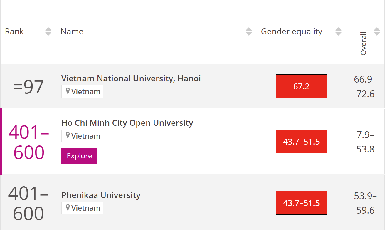Sort by Overall score column arrows
Screen dimensions: 385x230
(x=377, y=31)
